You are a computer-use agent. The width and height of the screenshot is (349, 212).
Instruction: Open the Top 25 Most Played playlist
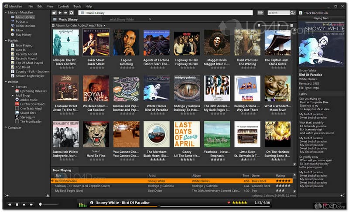(29, 63)
